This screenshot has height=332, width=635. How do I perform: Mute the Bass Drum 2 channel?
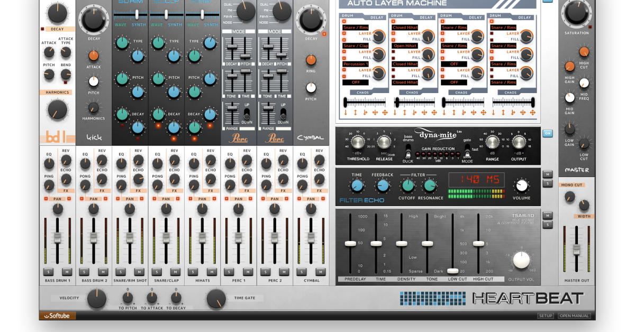pos(103,272)
